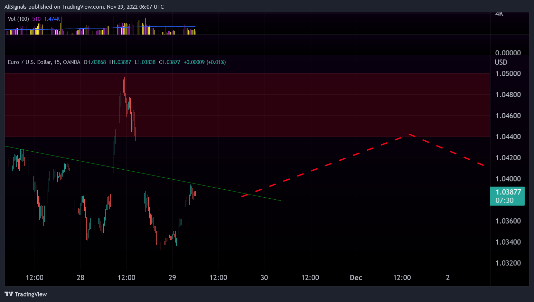Click the Vol (100) indicator label

(18, 19)
